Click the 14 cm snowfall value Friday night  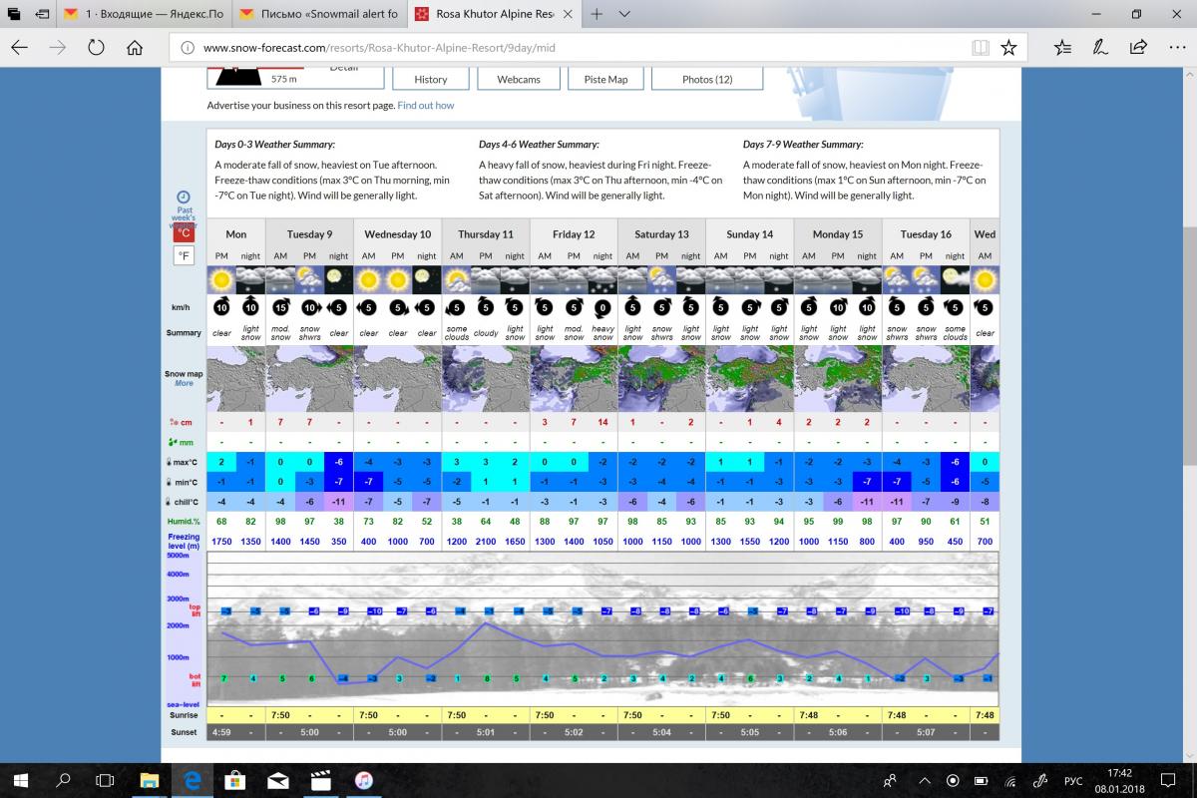click(602, 423)
